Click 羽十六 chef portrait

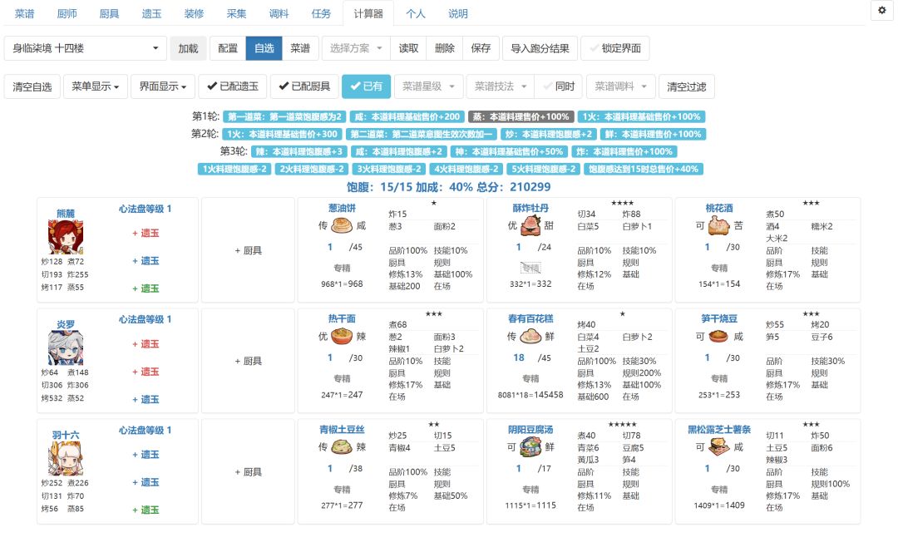[x=66, y=459]
